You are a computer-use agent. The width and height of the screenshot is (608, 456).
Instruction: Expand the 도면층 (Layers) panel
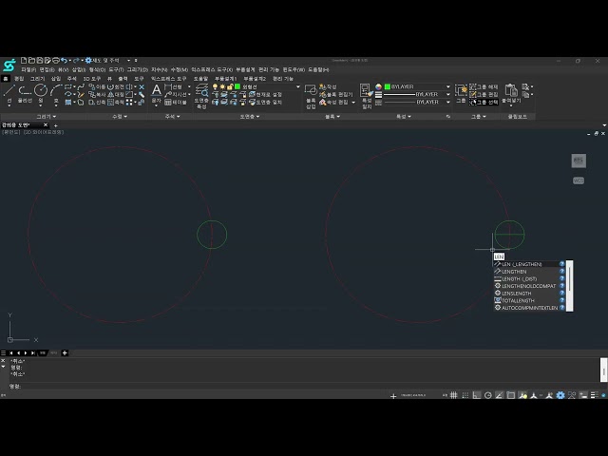249,116
